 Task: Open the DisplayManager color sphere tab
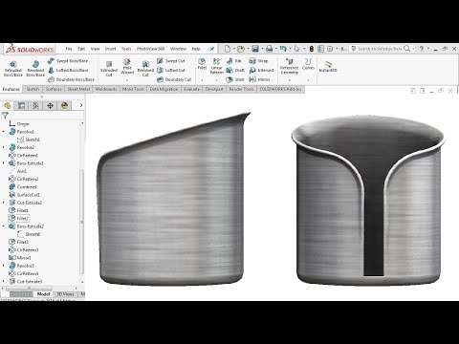(x=64, y=105)
